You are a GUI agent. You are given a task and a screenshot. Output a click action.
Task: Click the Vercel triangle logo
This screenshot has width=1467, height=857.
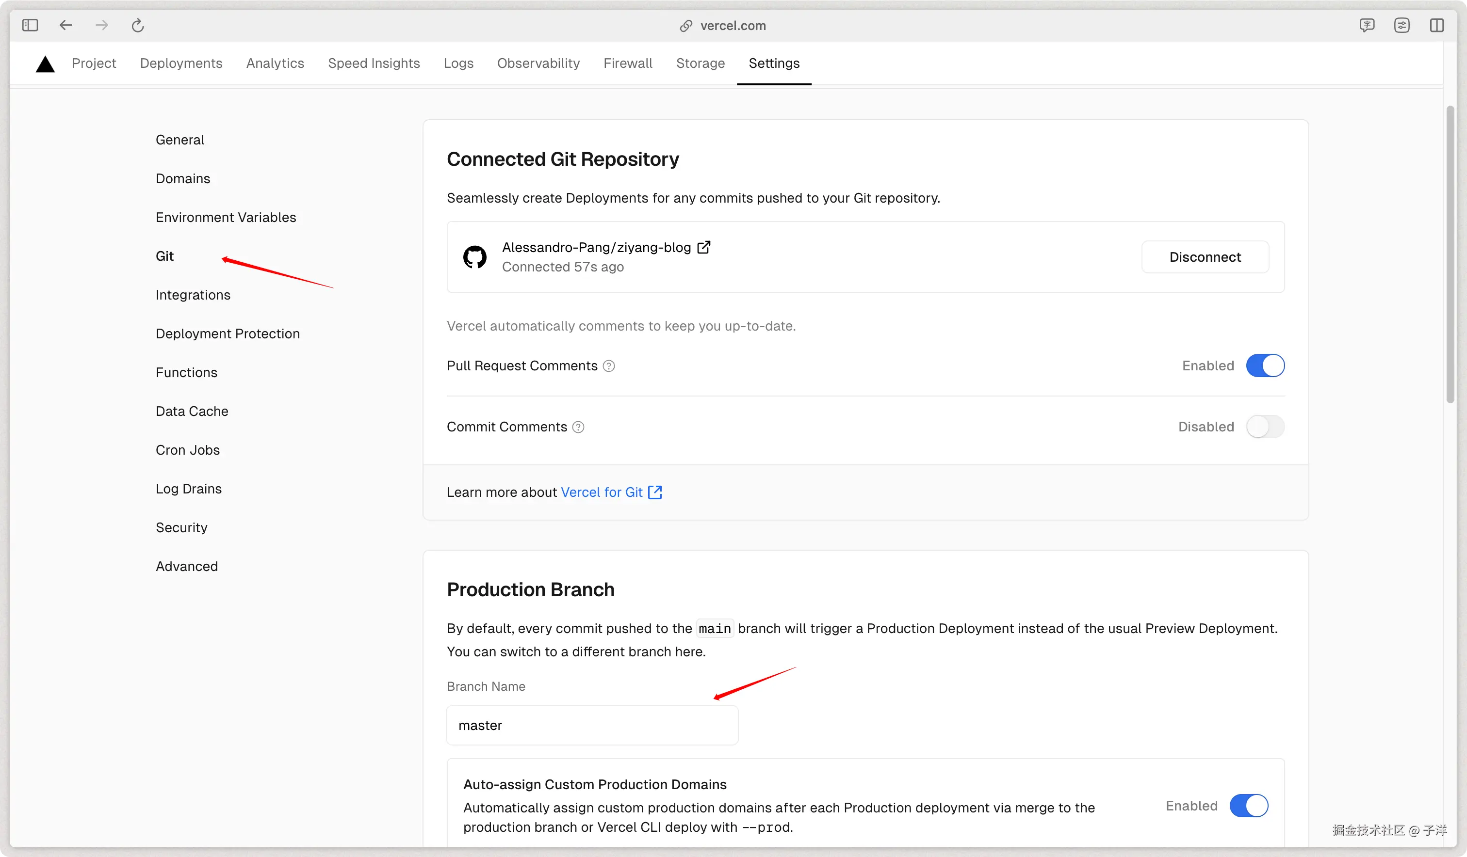coord(45,64)
